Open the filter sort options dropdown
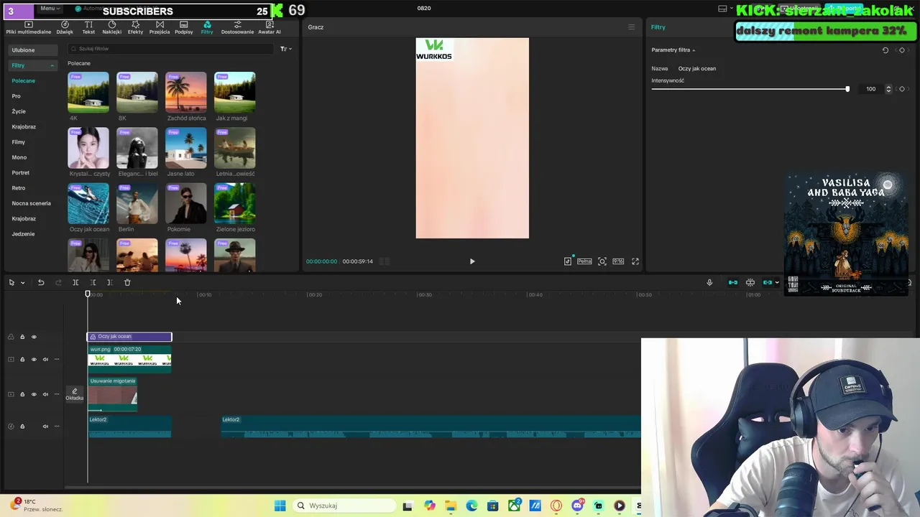This screenshot has height=517, width=920. pos(285,49)
